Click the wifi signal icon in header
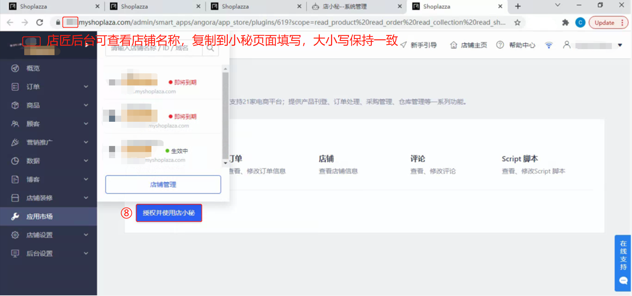Screen dimensions: 632x296 [x=549, y=45]
